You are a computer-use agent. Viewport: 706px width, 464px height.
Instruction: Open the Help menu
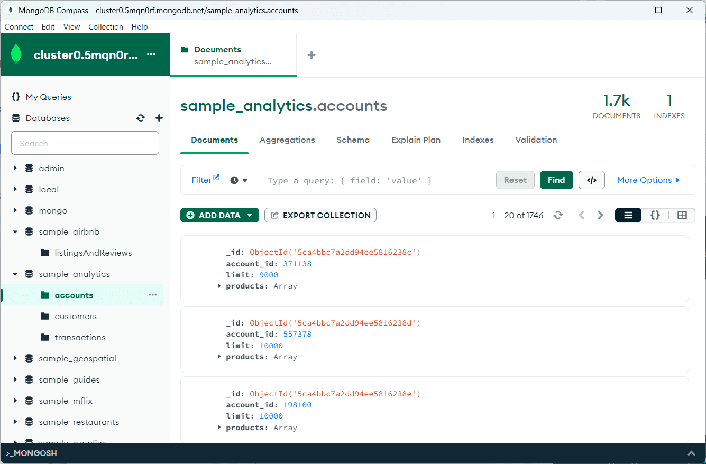[x=140, y=27]
